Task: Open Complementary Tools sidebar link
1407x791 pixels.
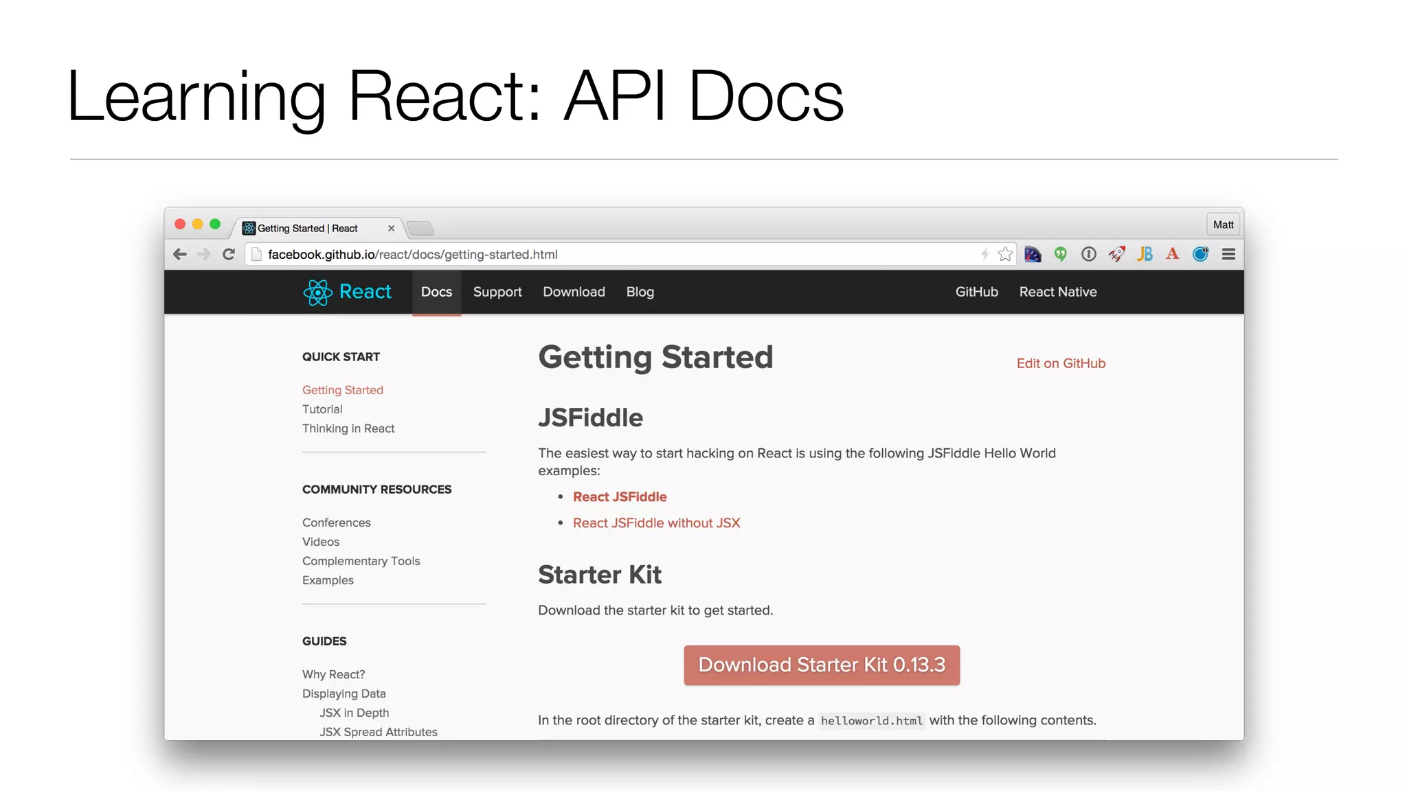Action: [361, 561]
